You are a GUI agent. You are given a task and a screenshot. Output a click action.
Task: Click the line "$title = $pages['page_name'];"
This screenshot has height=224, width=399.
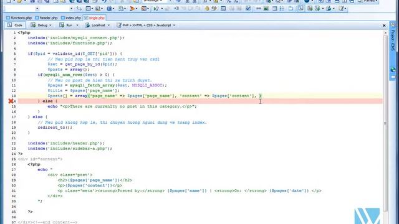point(84,91)
